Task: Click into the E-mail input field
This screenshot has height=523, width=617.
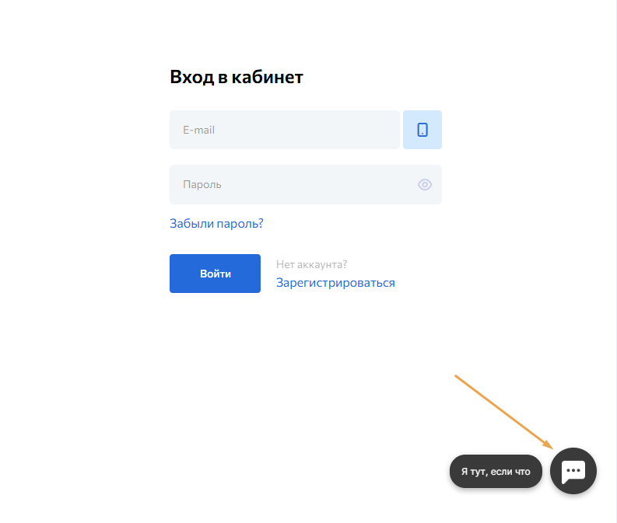Action: click(285, 130)
